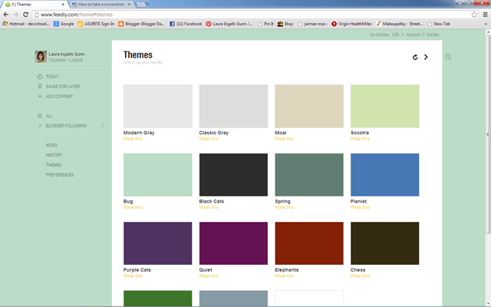Open the Preferences menu item
The image size is (491, 307).
click(x=60, y=175)
